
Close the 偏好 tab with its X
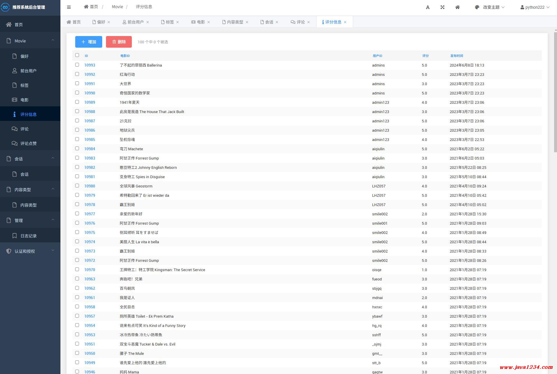point(109,22)
